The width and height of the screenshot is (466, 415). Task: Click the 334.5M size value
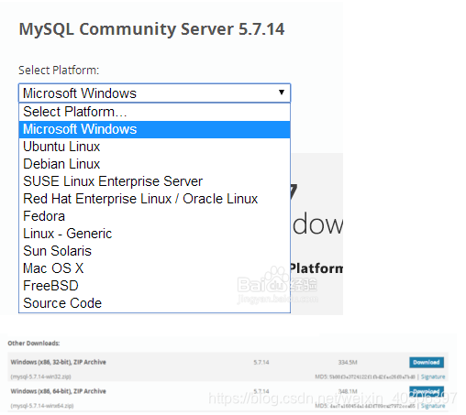(x=348, y=363)
